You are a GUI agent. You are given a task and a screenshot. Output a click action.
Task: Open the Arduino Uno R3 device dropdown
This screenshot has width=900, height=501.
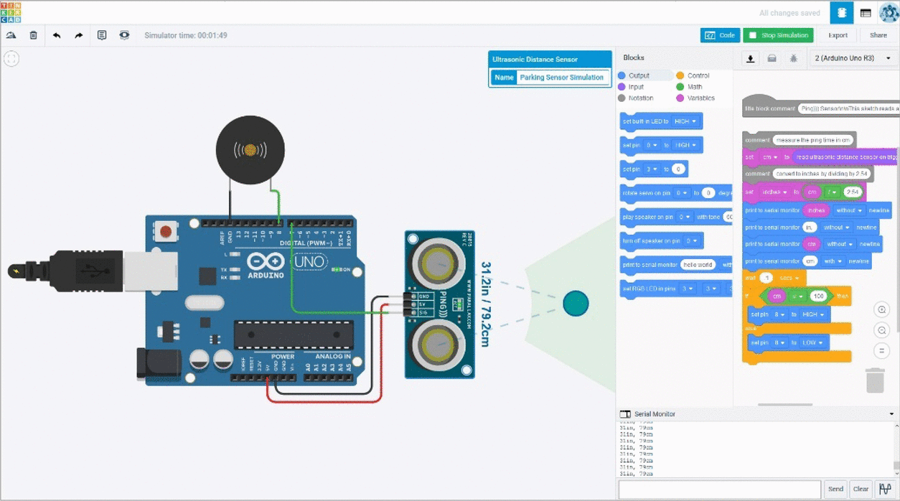(853, 58)
